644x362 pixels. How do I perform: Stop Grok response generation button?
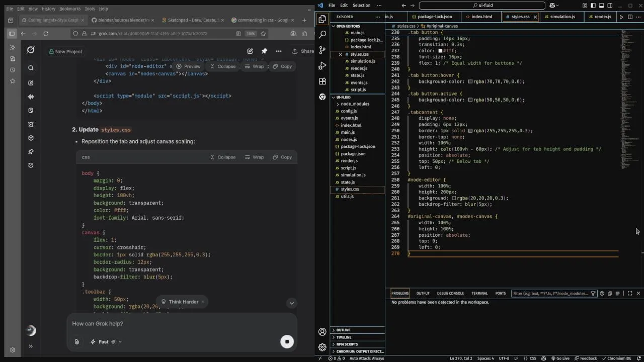[287, 342]
